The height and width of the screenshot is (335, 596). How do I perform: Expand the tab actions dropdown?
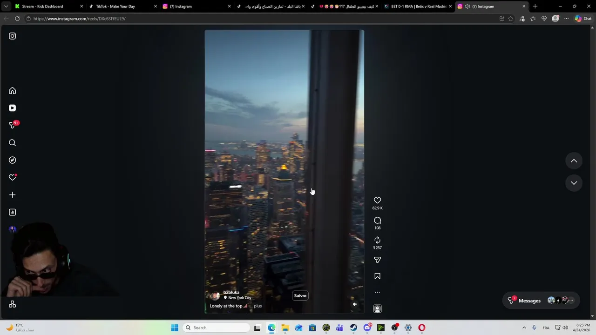click(6, 7)
